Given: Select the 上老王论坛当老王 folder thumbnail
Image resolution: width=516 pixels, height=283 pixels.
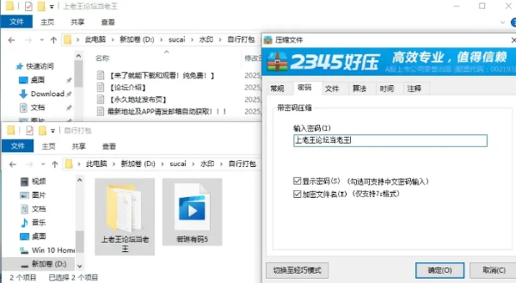Looking at the screenshot, I should point(125,216).
